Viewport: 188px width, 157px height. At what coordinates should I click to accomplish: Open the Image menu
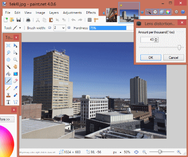pyautogui.click(x=40, y=13)
